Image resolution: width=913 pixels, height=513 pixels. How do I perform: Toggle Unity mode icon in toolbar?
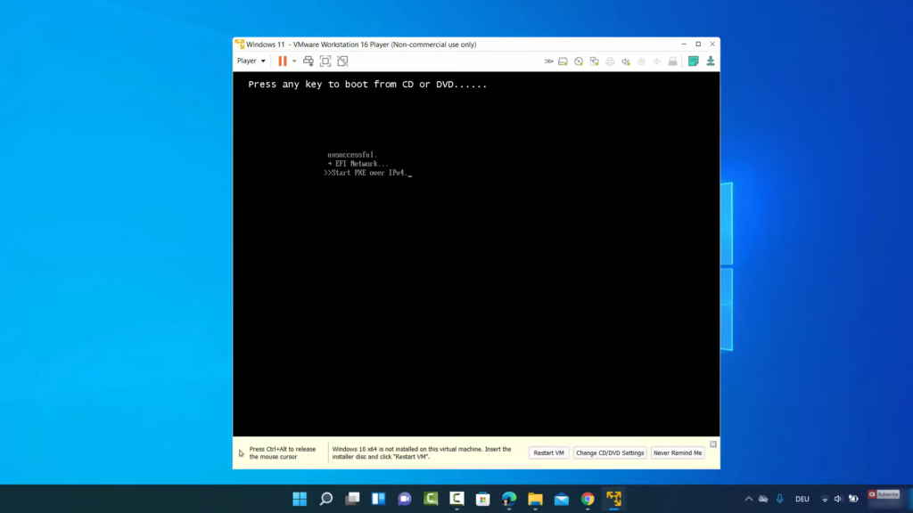pos(342,61)
